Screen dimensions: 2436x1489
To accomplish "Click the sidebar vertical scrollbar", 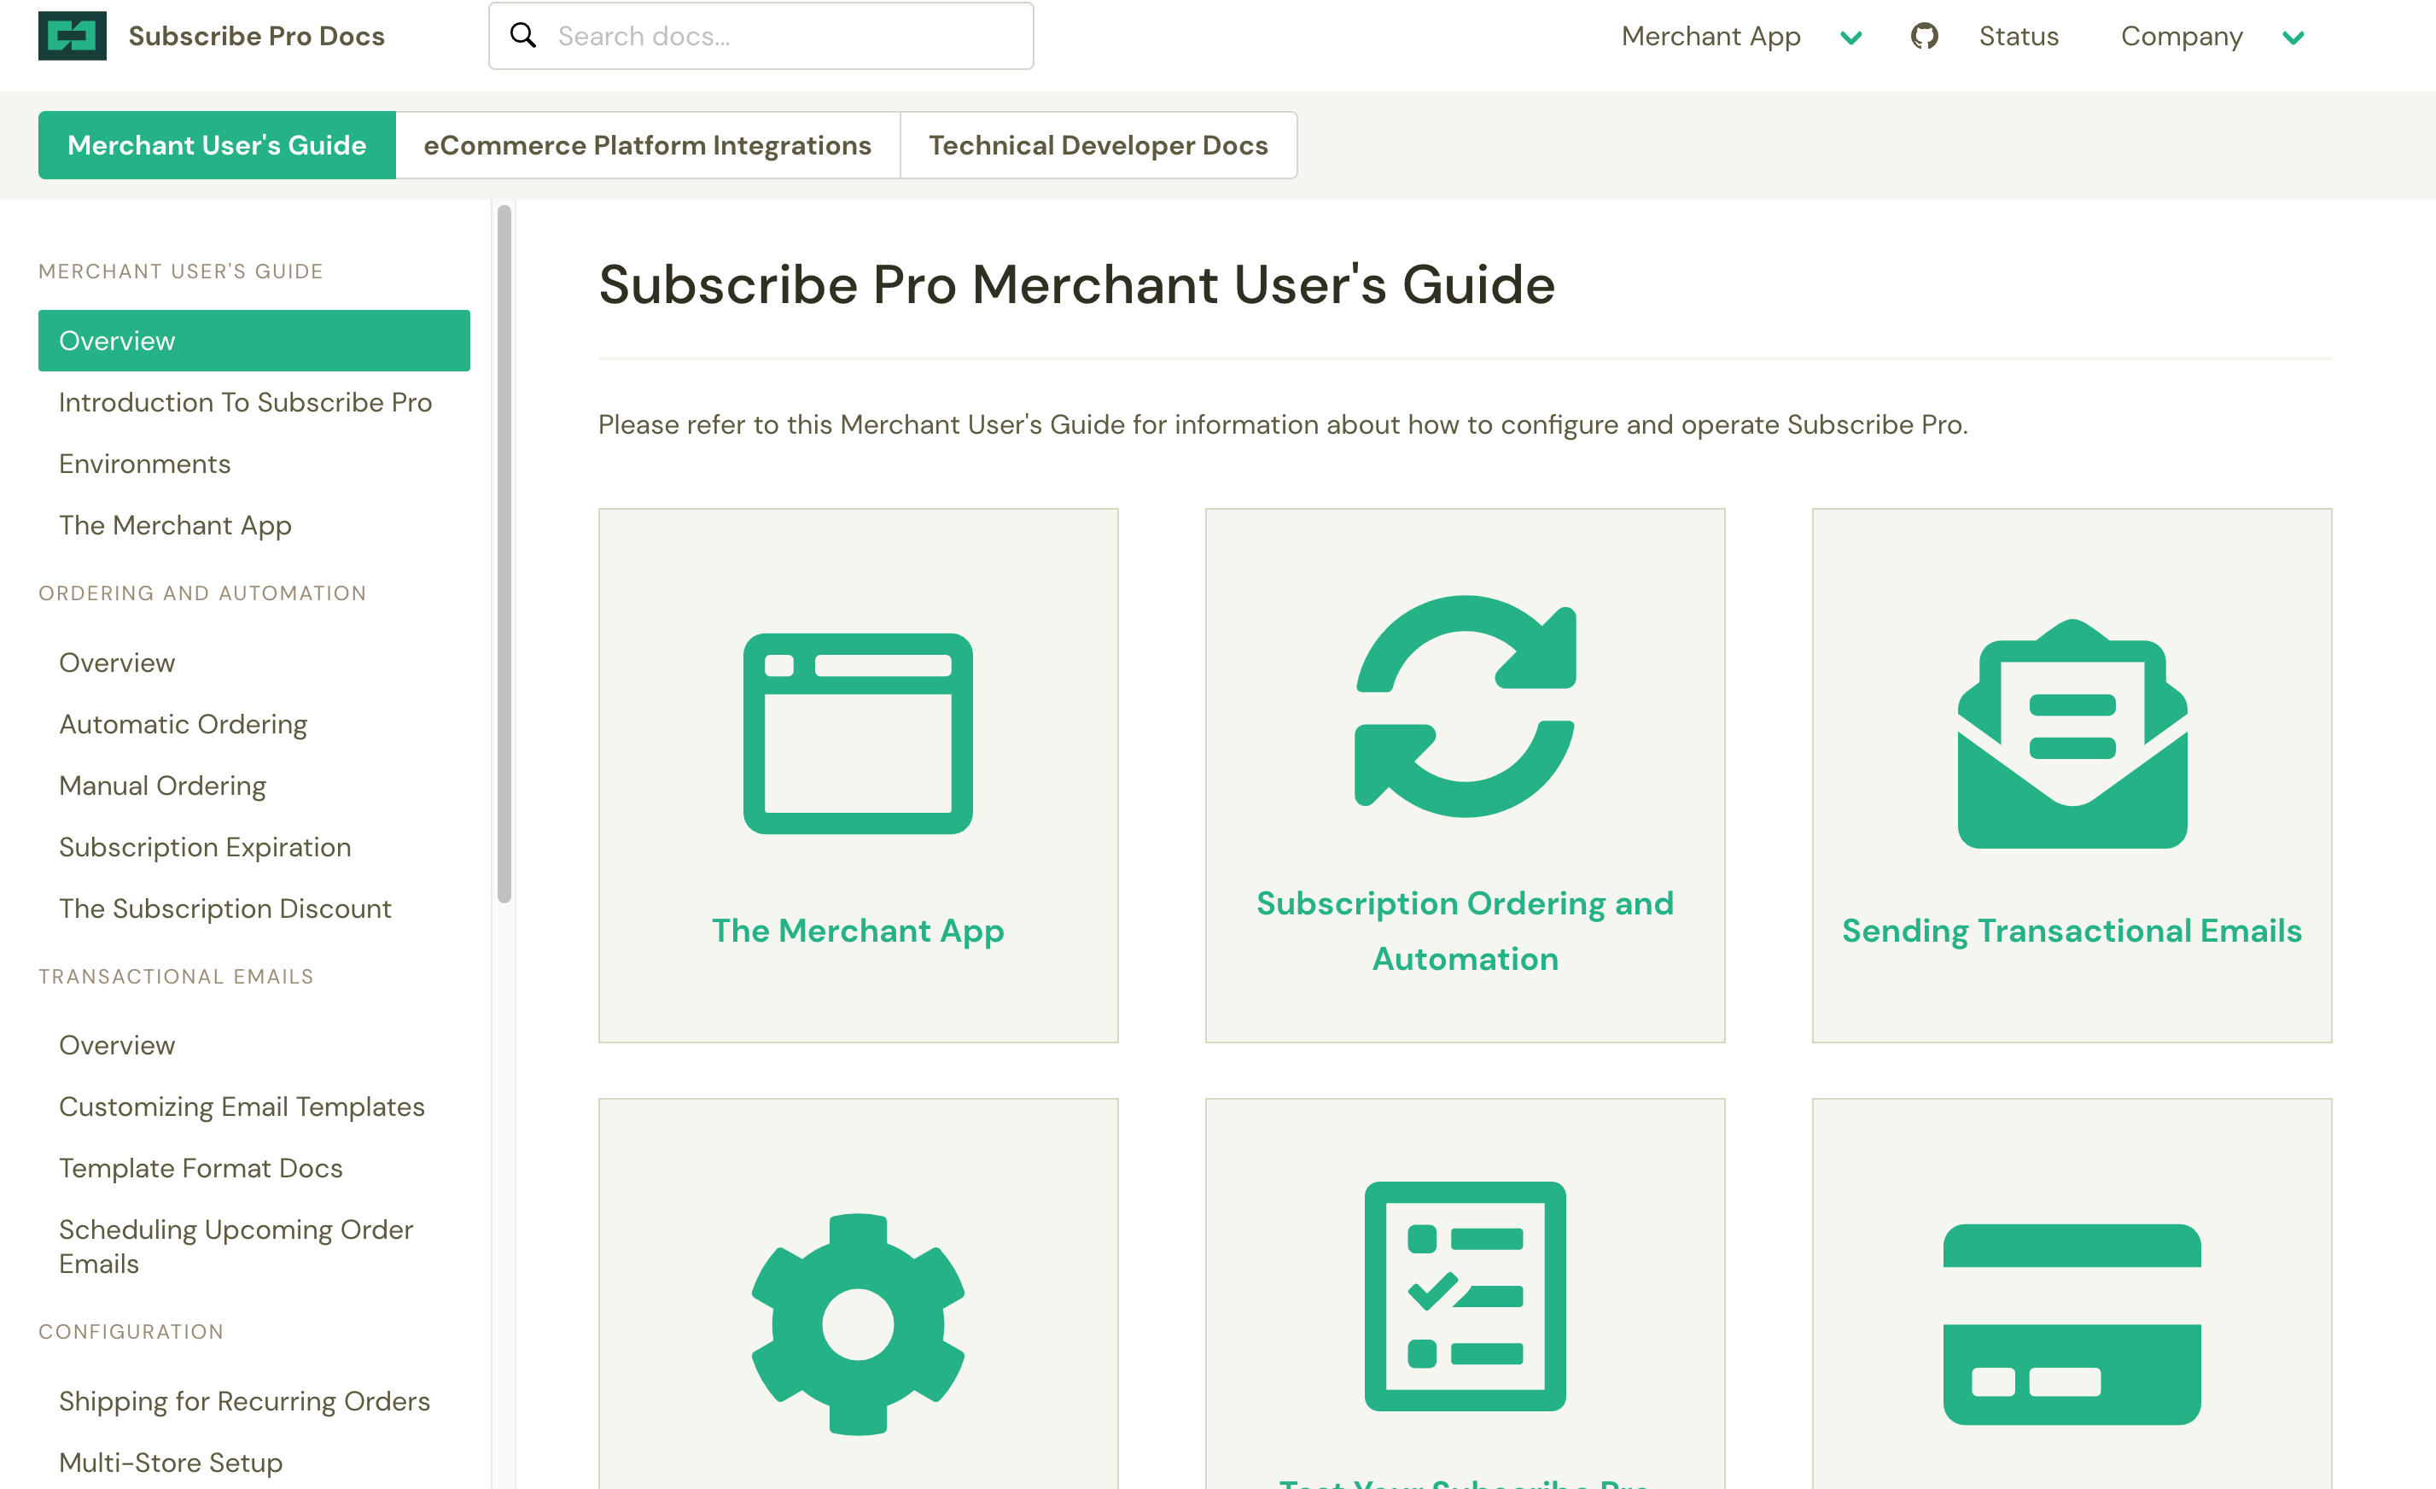I will [x=504, y=553].
